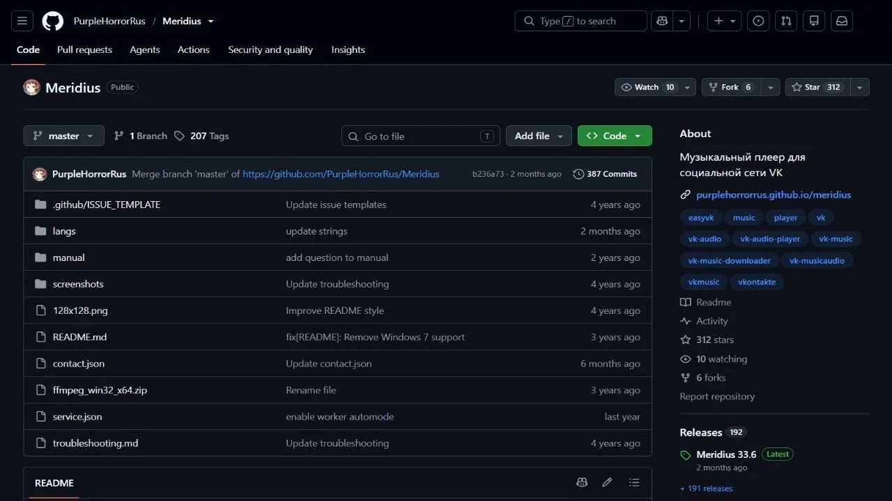The height and width of the screenshot is (501, 892).
Task: Click the Type / to search box
Action: [x=581, y=21]
